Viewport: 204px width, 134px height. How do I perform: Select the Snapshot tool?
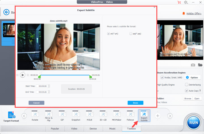pyautogui.click(x=76, y=116)
